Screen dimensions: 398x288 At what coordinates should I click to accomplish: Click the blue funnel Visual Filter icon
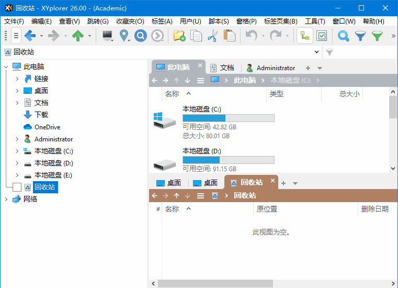[360, 36]
